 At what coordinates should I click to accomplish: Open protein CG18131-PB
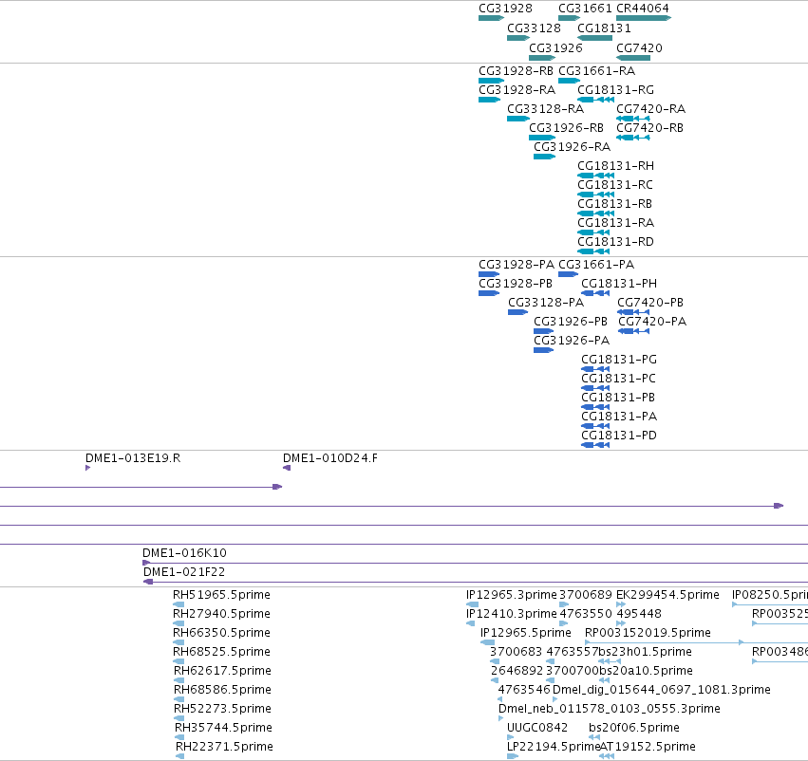click(595, 407)
